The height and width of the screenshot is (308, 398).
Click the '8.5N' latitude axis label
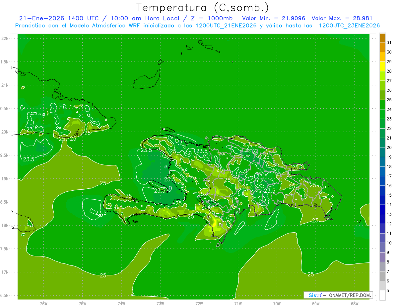tap(5, 202)
